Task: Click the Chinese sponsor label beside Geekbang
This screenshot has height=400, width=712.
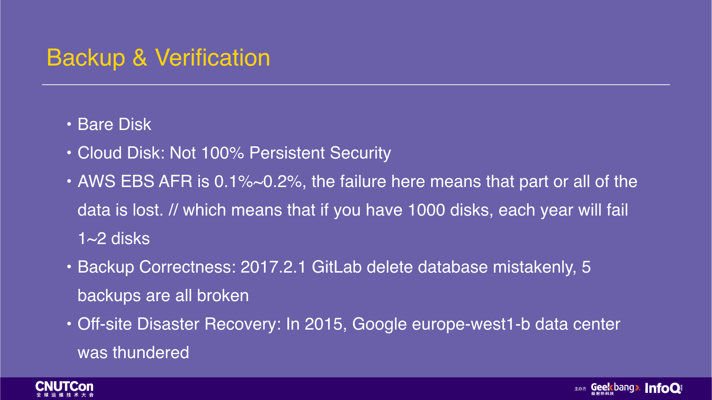Action: [x=580, y=389]
